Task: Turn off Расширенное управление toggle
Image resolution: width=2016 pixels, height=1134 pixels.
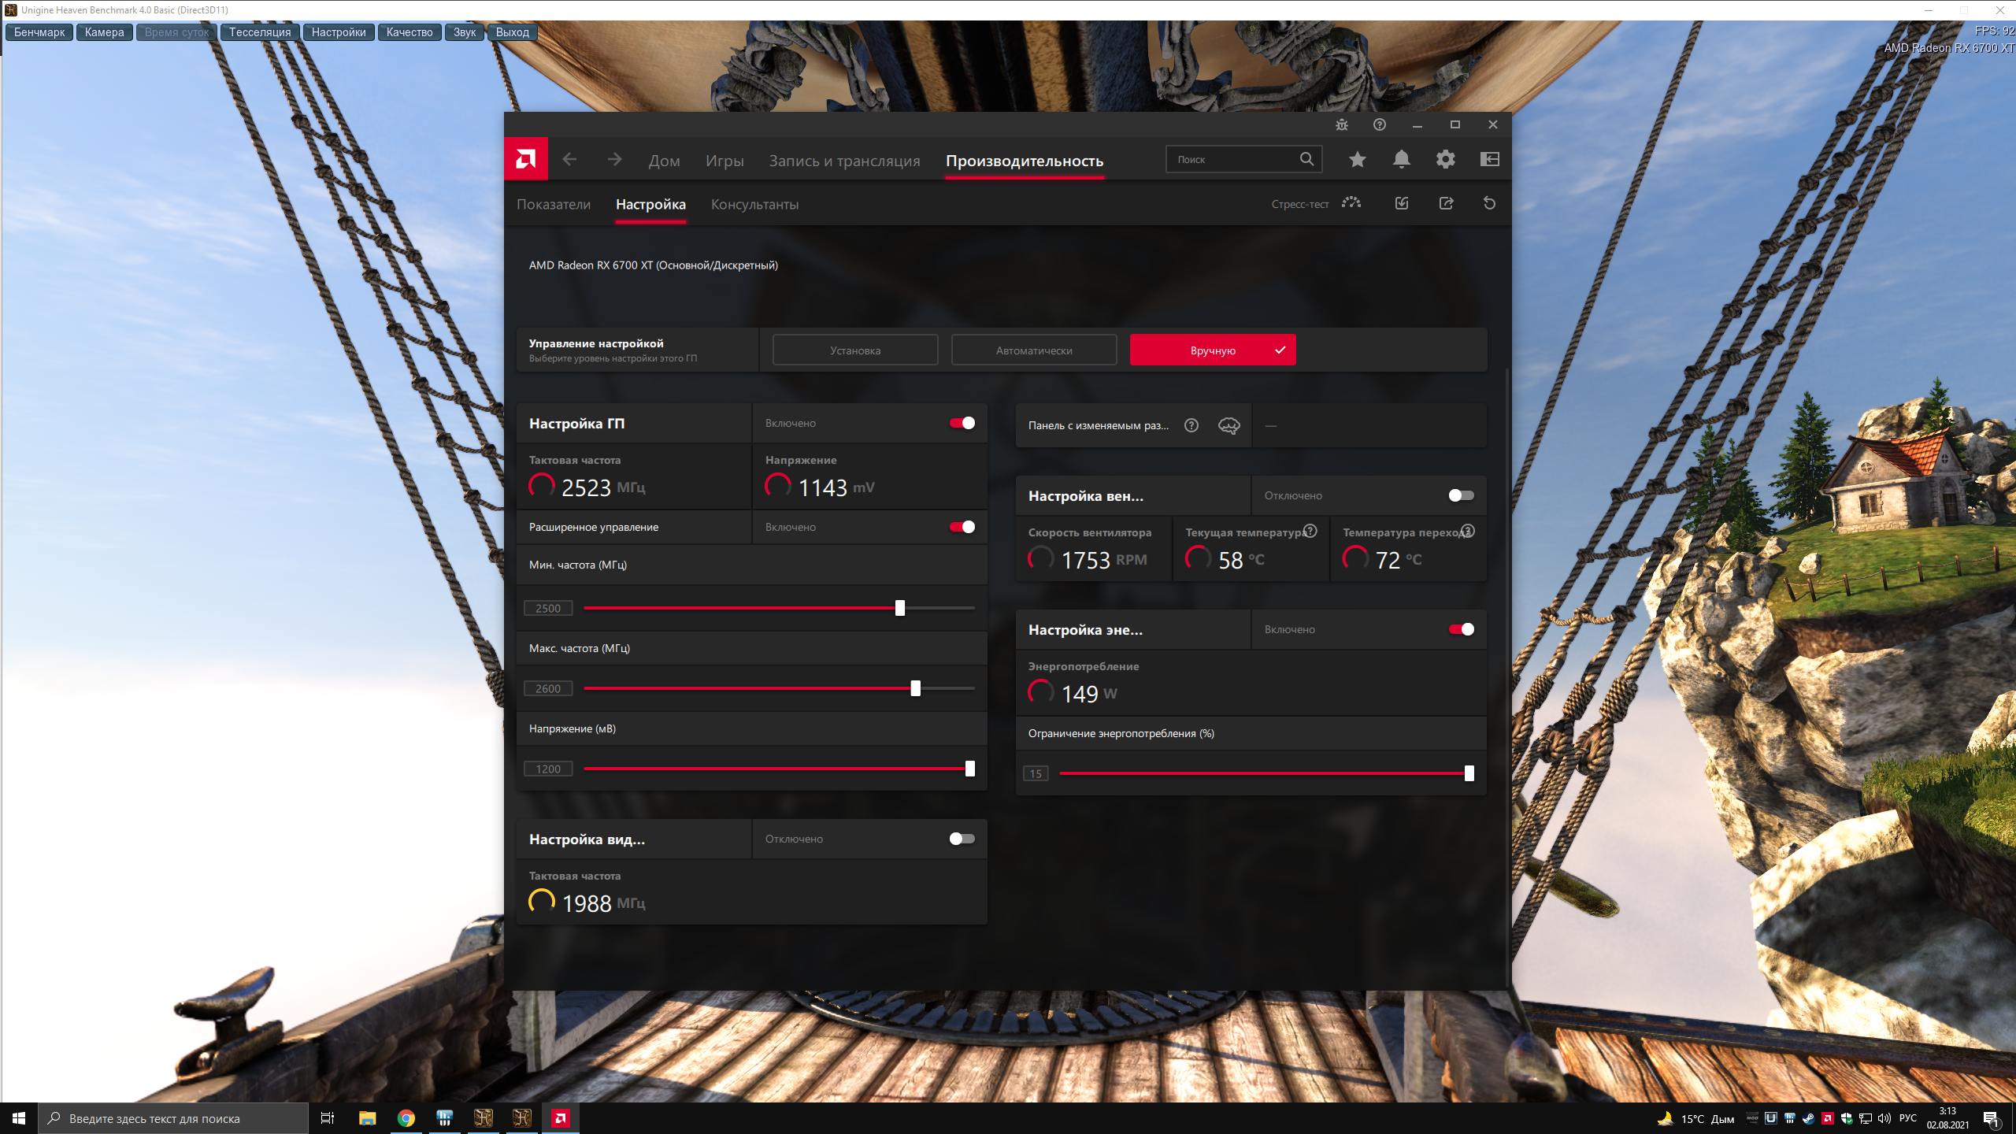Action: pos(962,527)
